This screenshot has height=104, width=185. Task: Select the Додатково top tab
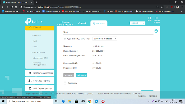point(99,23)
